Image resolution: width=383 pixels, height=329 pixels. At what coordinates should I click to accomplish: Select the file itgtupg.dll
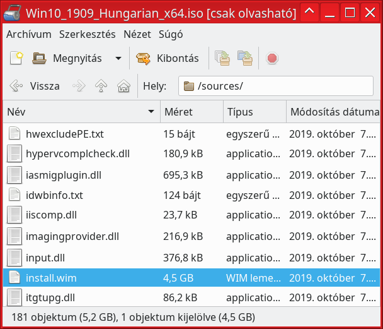coord(50,297)
